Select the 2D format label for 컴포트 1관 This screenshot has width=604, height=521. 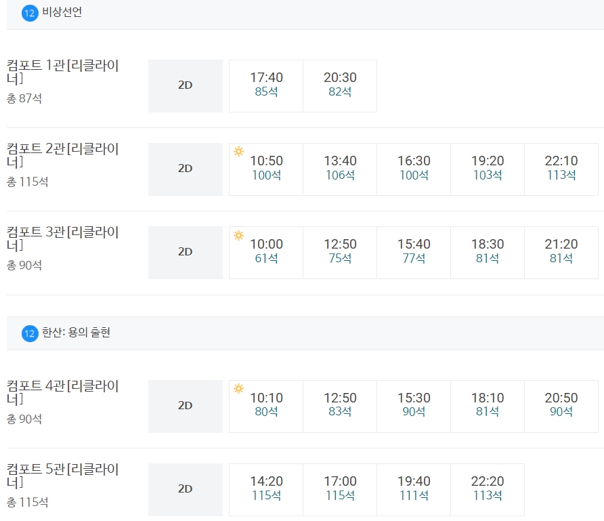[x=185, y=85]
